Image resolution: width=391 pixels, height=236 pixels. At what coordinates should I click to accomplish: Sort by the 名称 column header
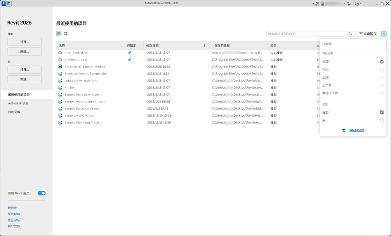click(89, 45)
